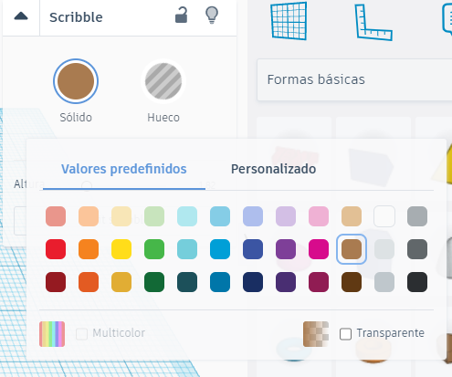The height and width of the screenshot is (377, 452).
Task: Switch to the Valores predefinidos tab
Action: (x=124, y=169)
